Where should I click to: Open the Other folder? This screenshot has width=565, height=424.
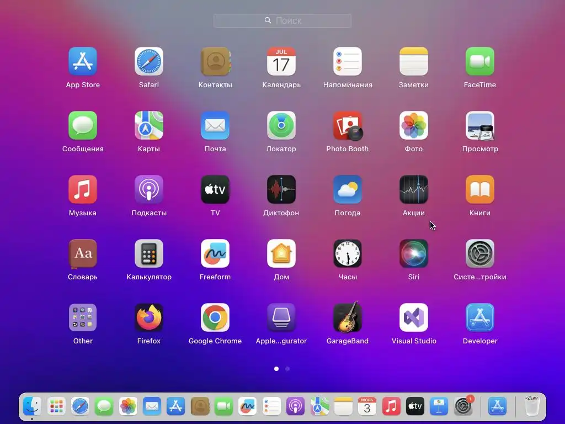pos(83,317)
